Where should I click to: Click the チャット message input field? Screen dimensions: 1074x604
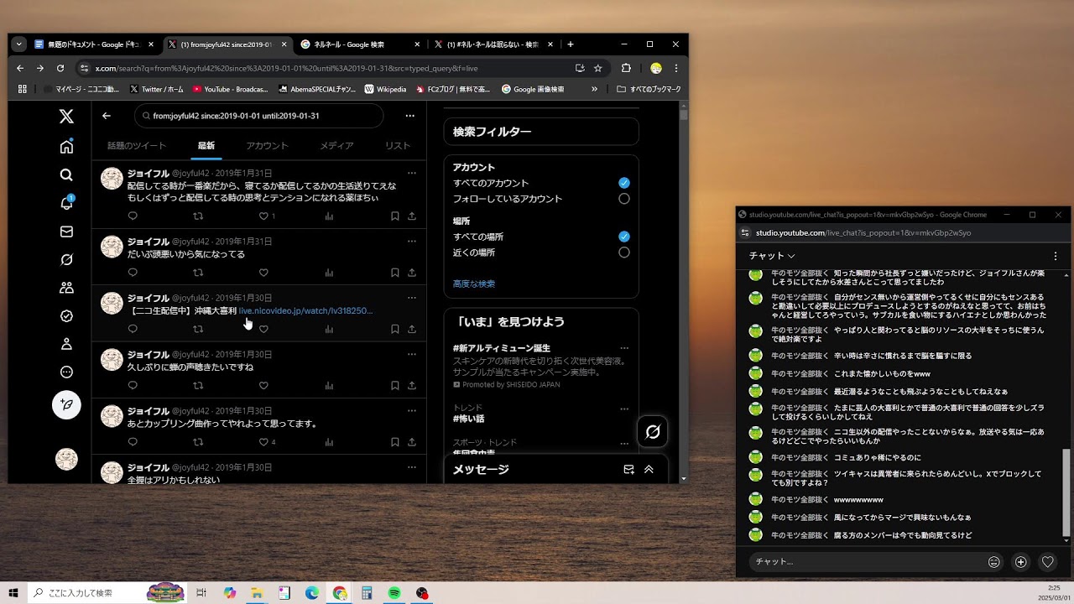(x=864, y=562)
